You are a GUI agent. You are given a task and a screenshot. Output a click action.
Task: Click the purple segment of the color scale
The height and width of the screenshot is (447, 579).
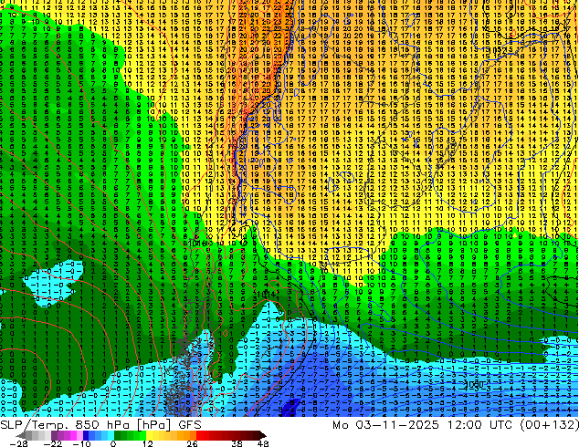[67, 435]
